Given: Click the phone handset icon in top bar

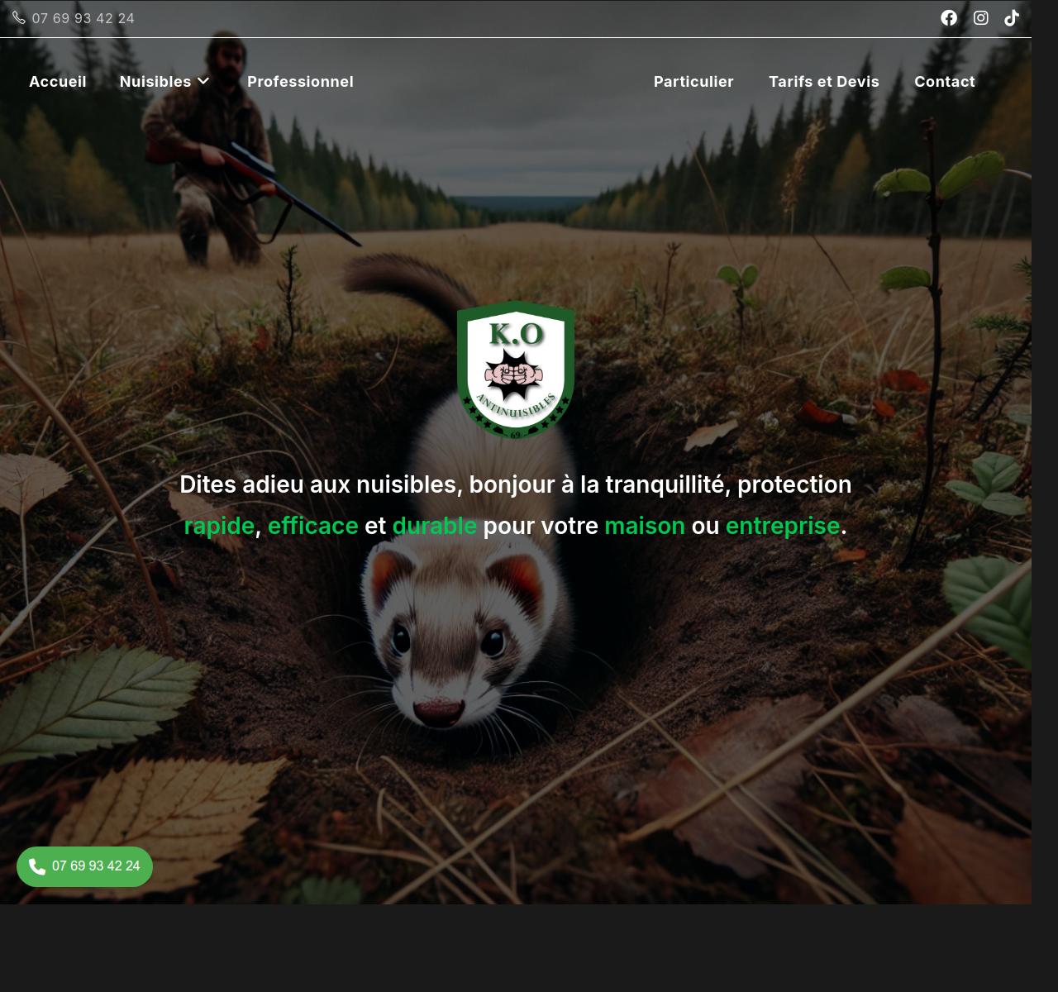Looking at the screenshot, I should (19, 17).
